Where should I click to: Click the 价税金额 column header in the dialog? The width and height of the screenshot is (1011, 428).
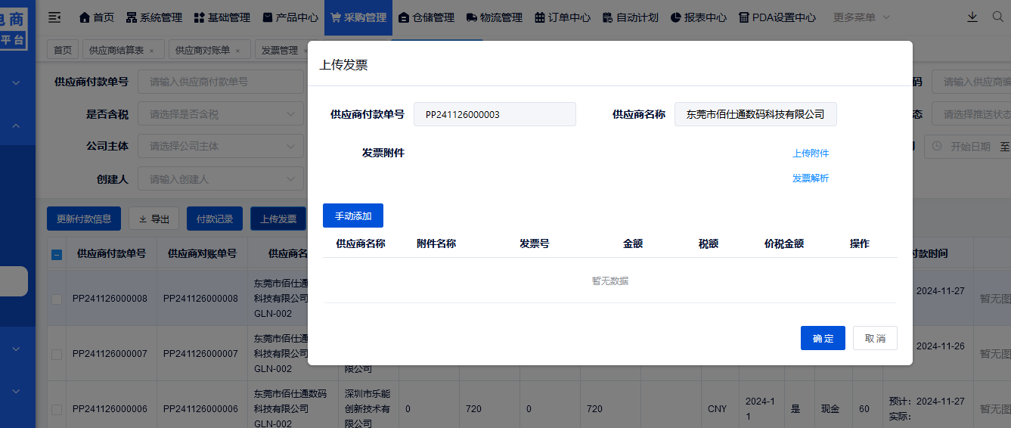(784, 243)
